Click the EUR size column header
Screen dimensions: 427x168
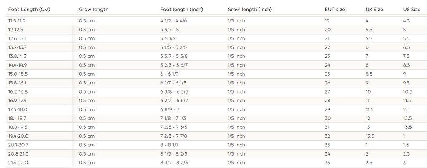334,10
